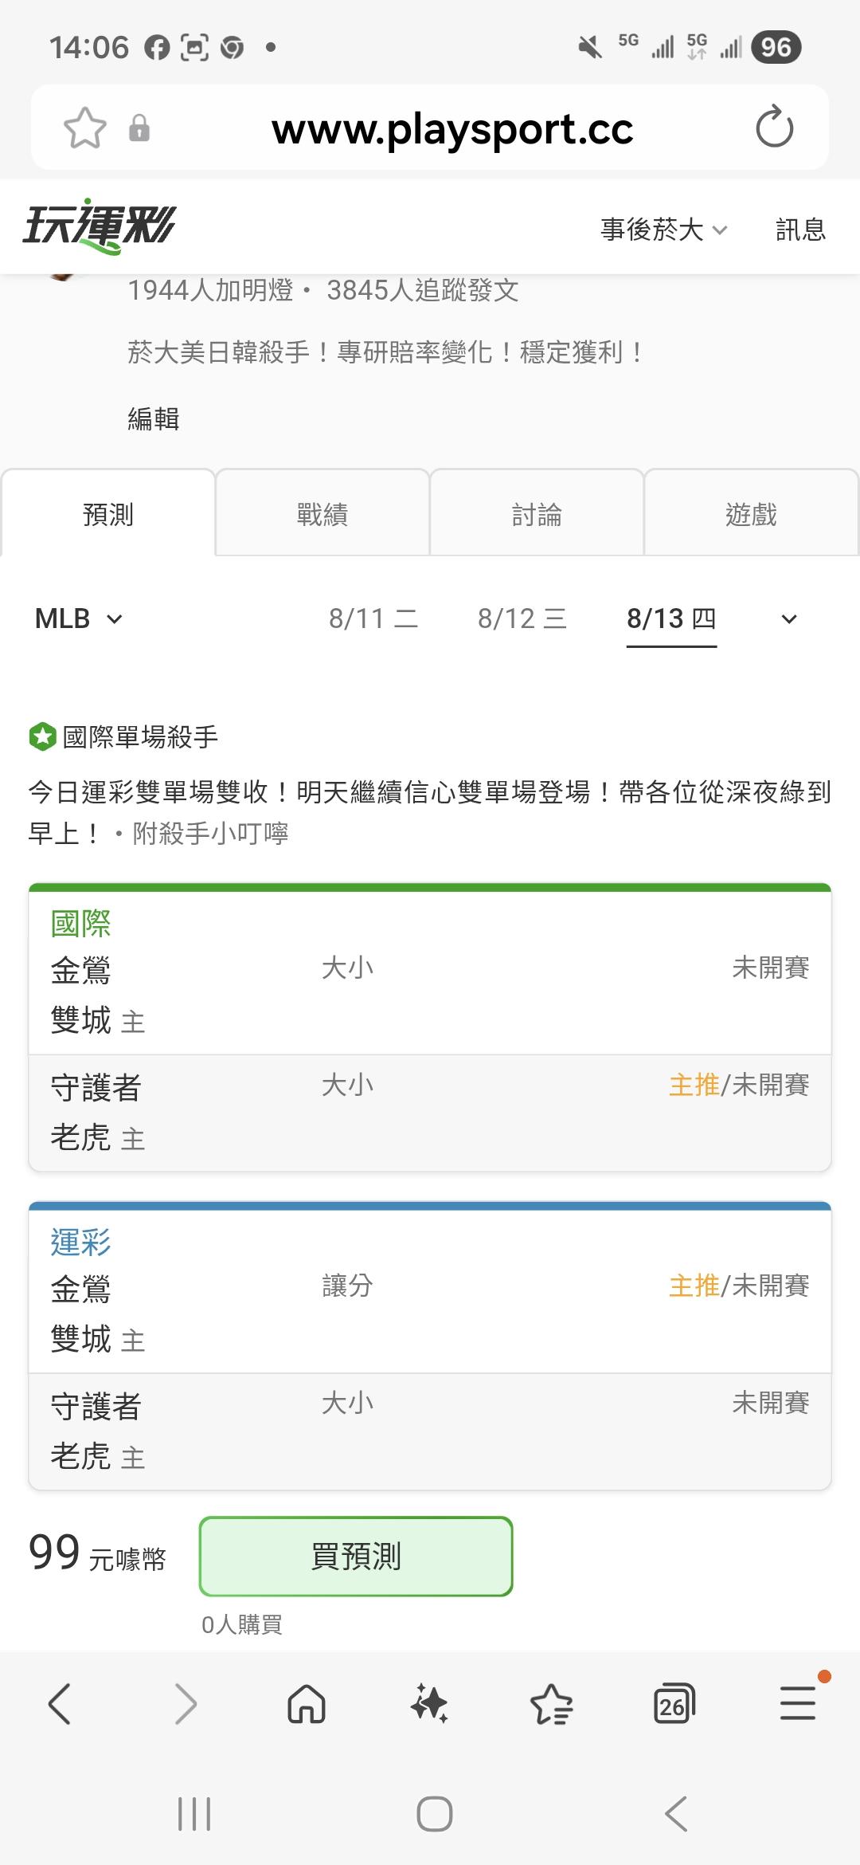
Task: Expand more dates chevron
Action: pos(789,619)
